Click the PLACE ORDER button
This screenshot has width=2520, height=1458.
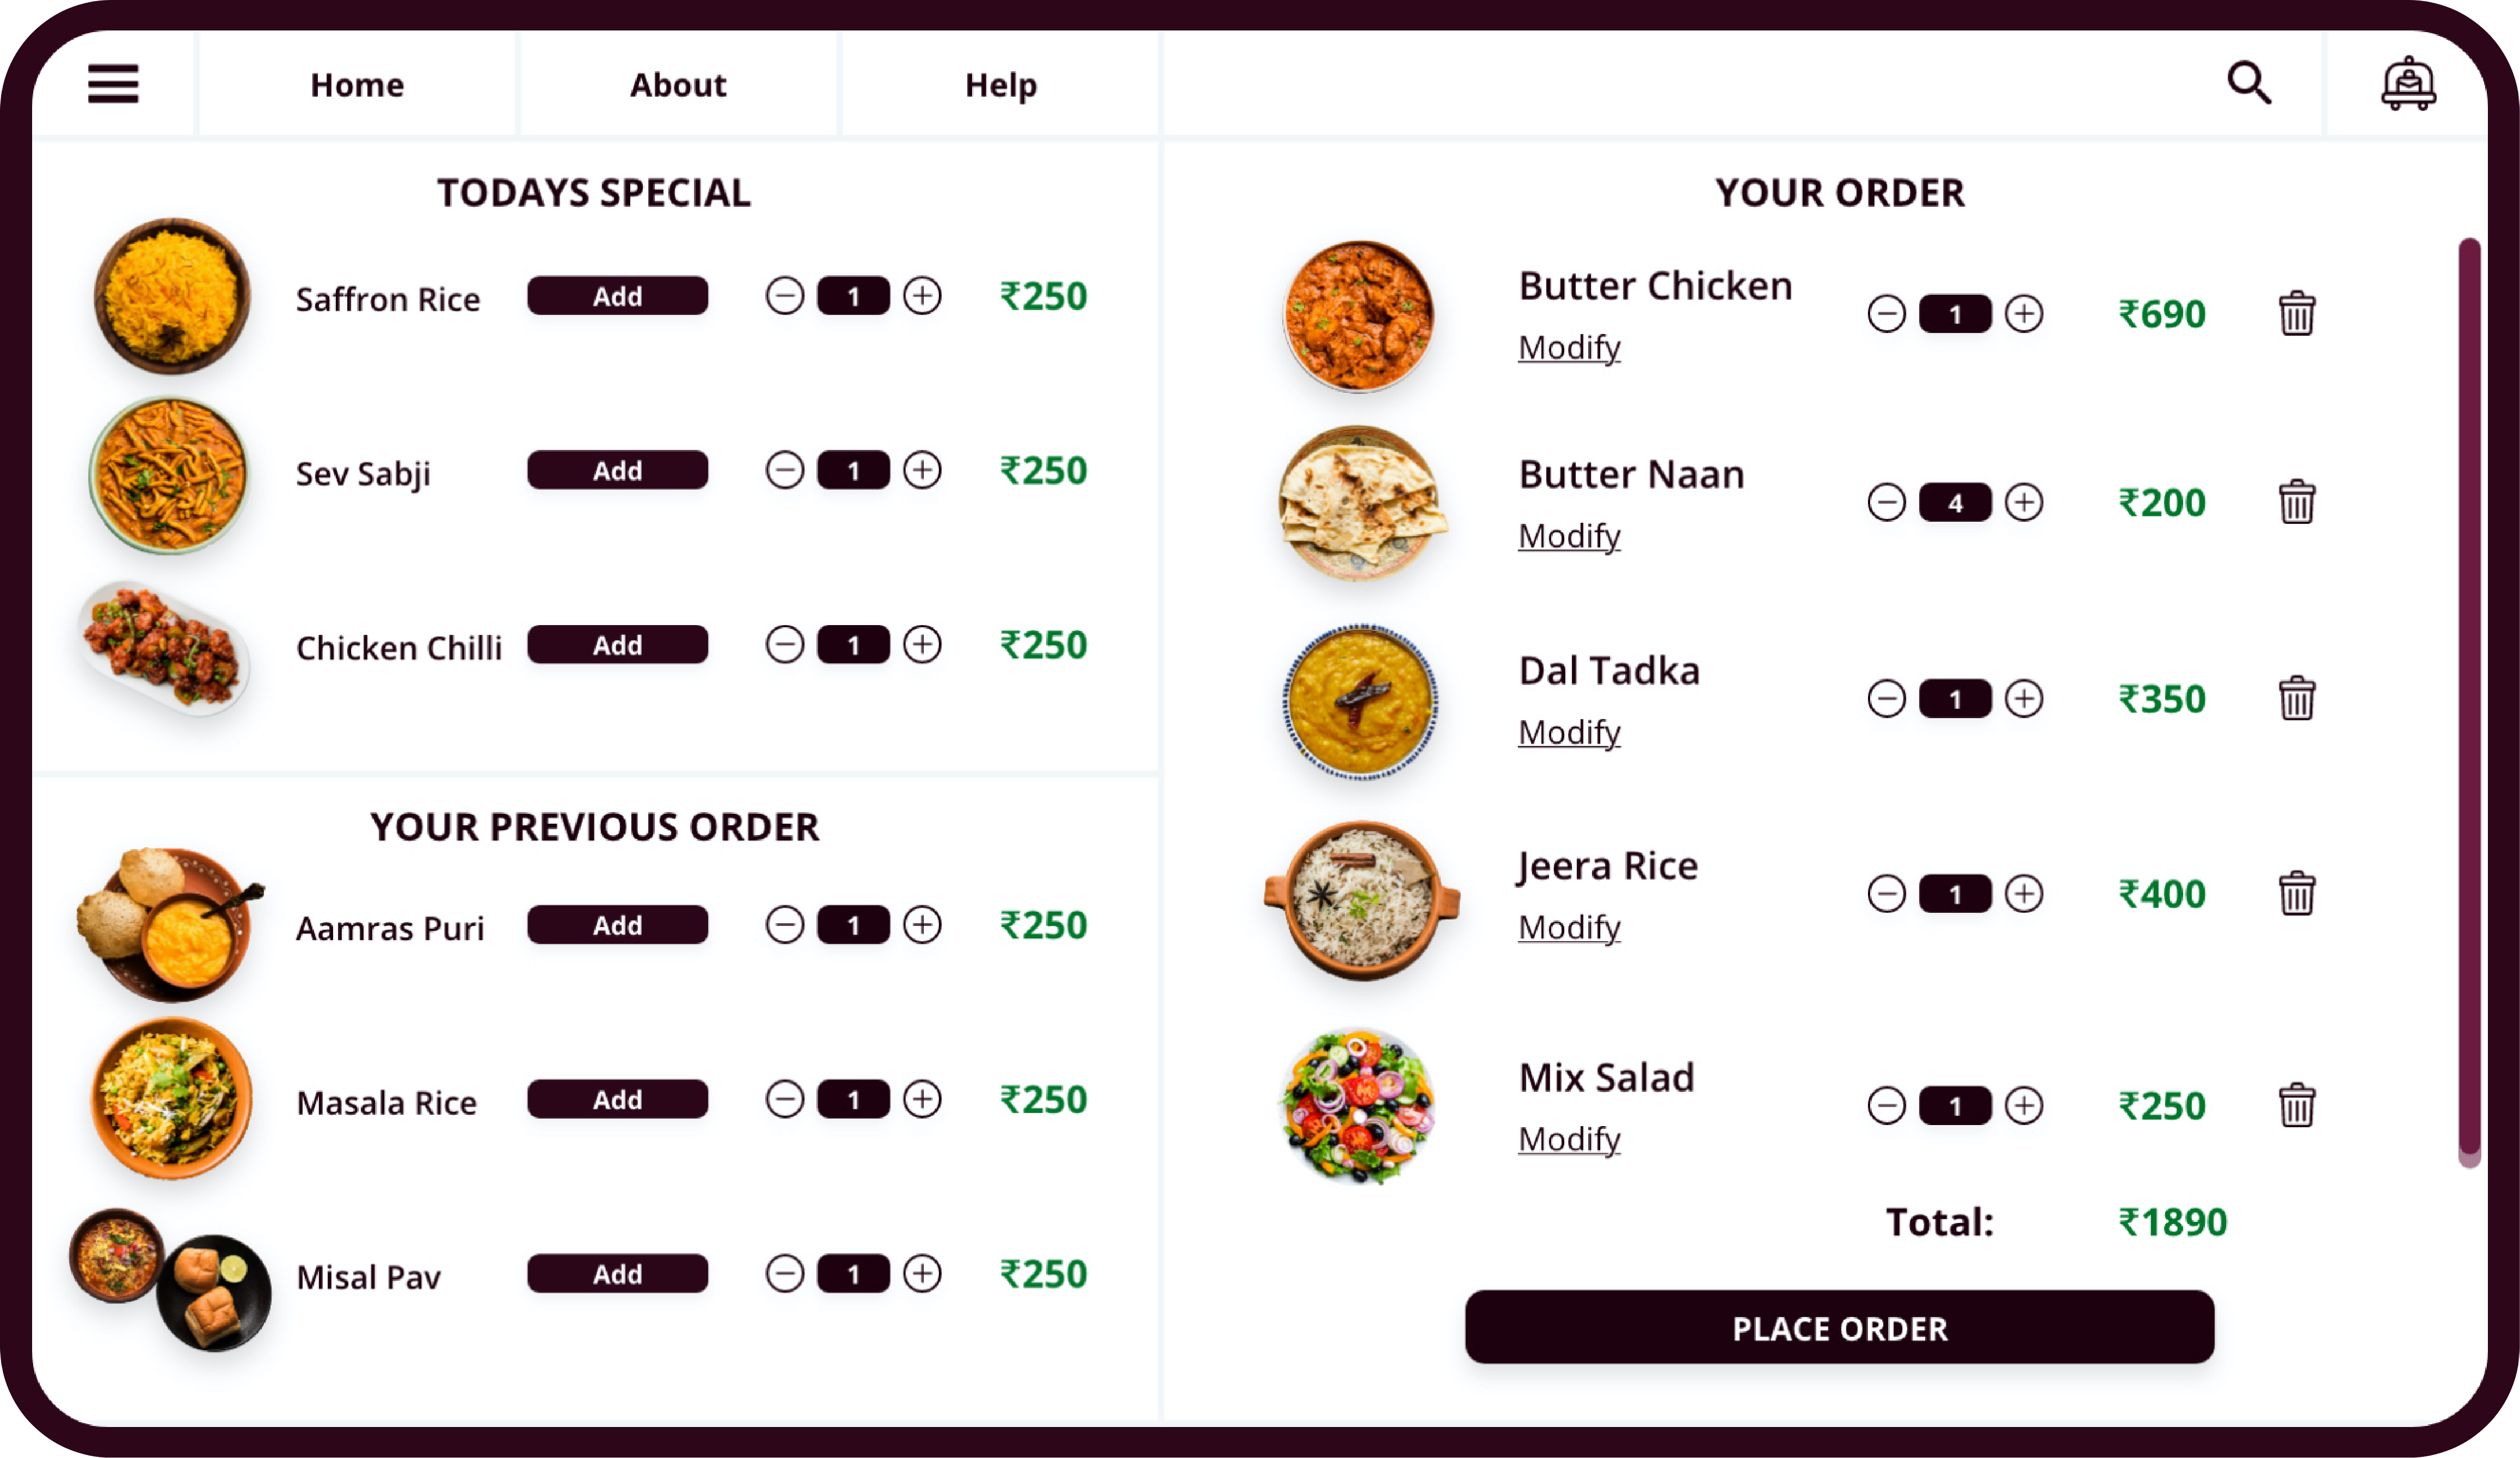(x=1839, y=1327)
